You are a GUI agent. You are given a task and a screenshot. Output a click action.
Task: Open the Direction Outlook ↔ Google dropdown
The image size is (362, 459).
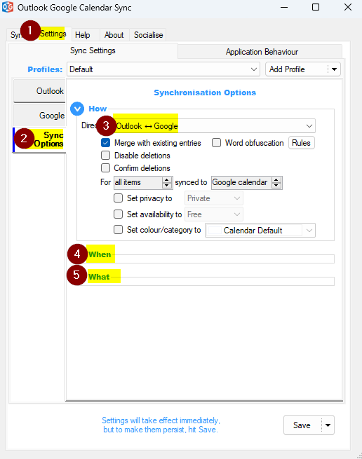pyautogui.click(x=213, y=126)
